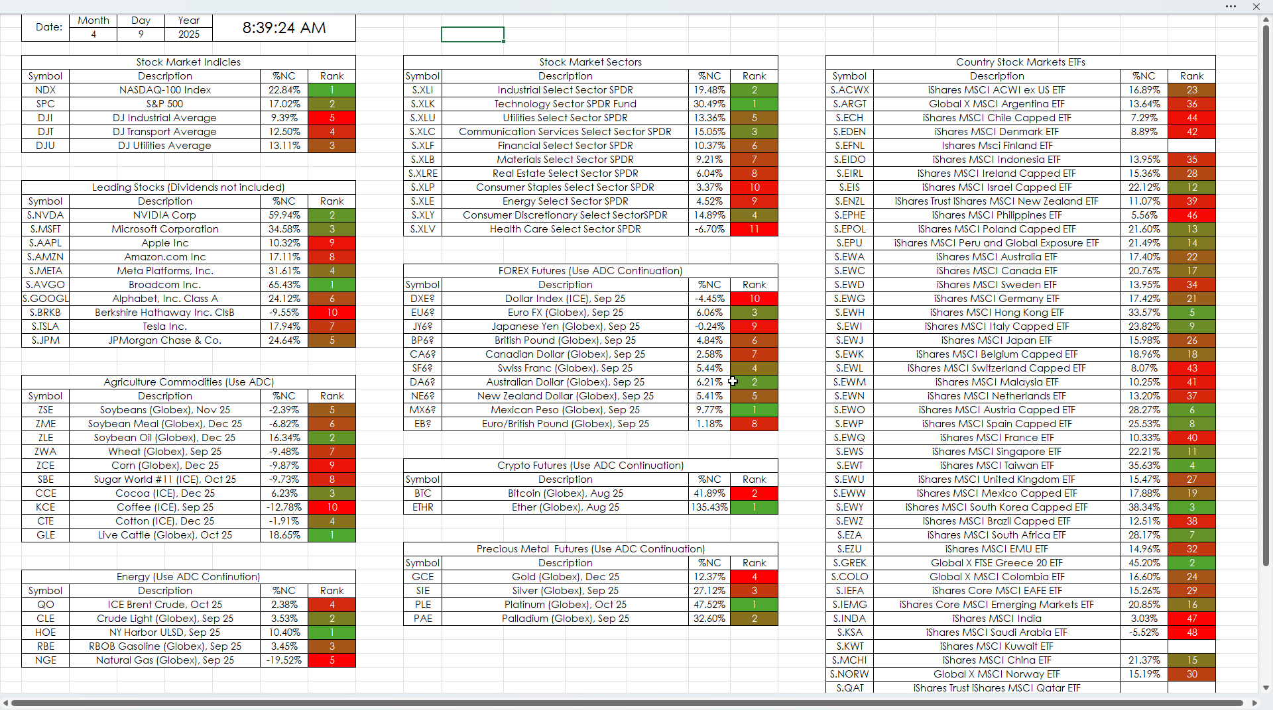Click Broadcom Inc. green rank 1 cell
This screenshot has height=710, width=1273.
[332, 285]
